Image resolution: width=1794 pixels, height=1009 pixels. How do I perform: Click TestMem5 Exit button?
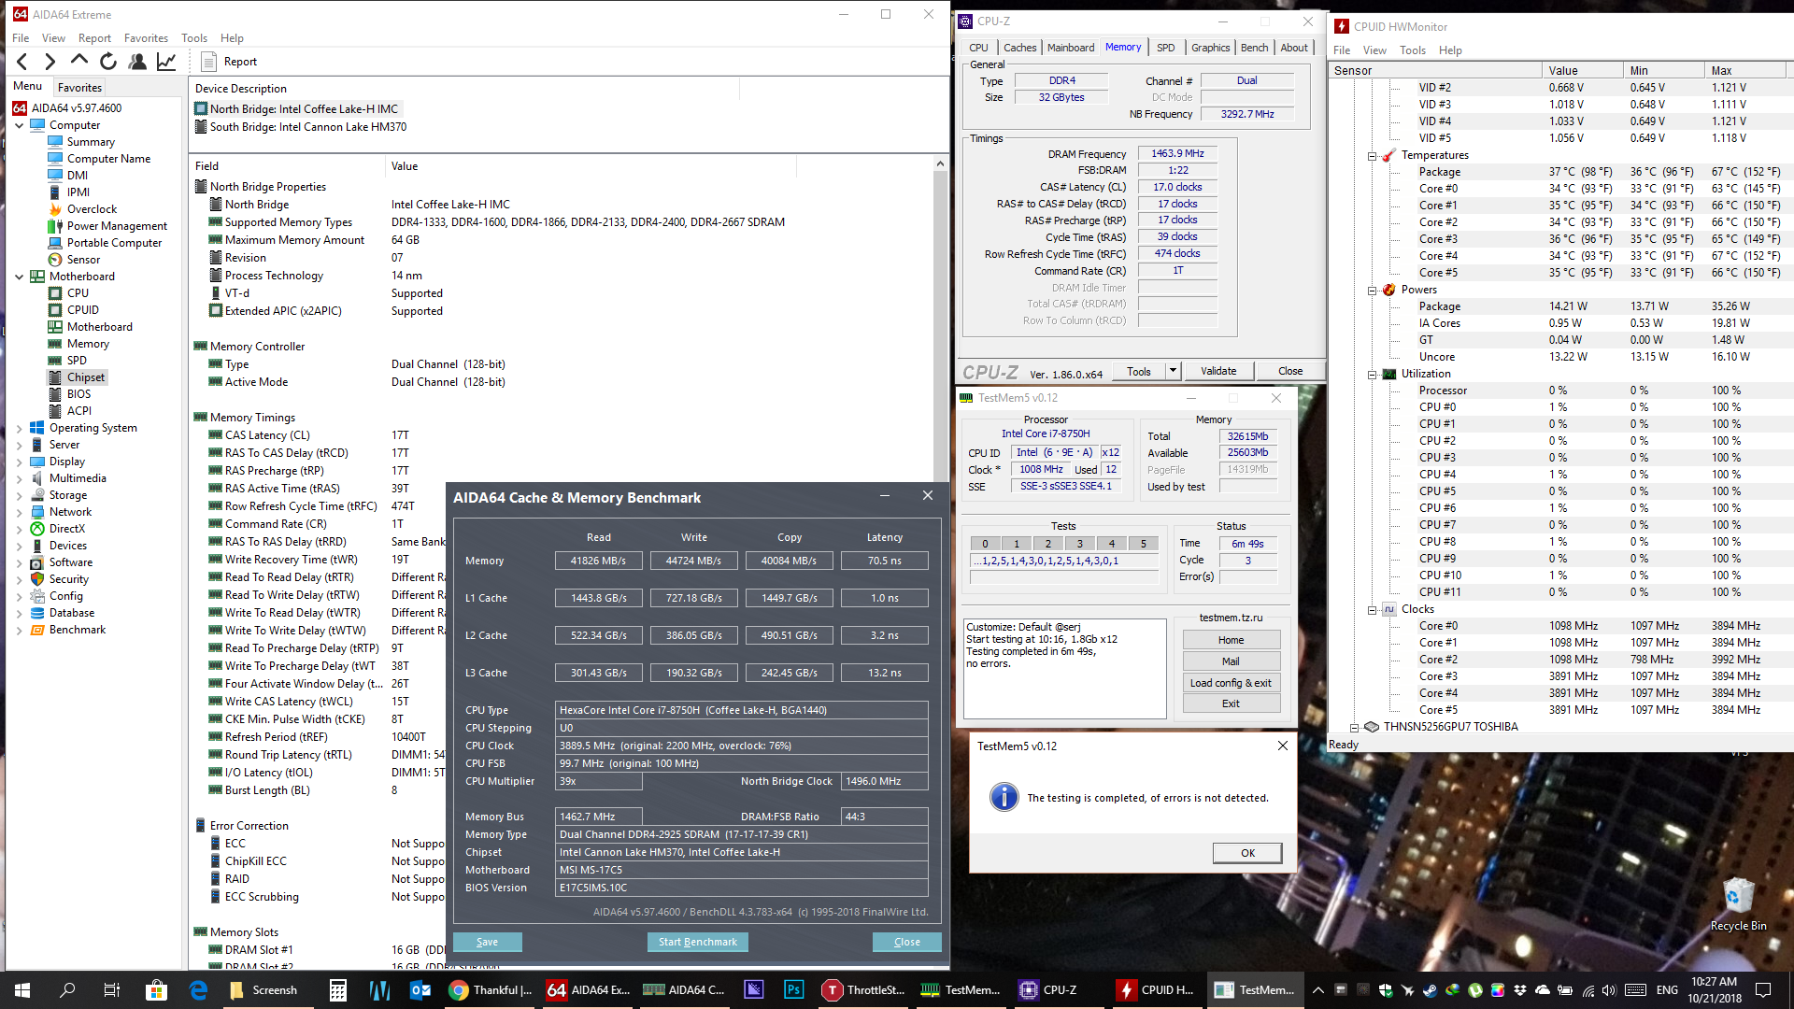[x=1231, y=703]
